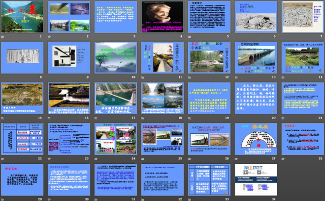Select slide 10 misty arch bridge thumbnail
The width and height of the screenshot is (325, 201).
point(116,57)
